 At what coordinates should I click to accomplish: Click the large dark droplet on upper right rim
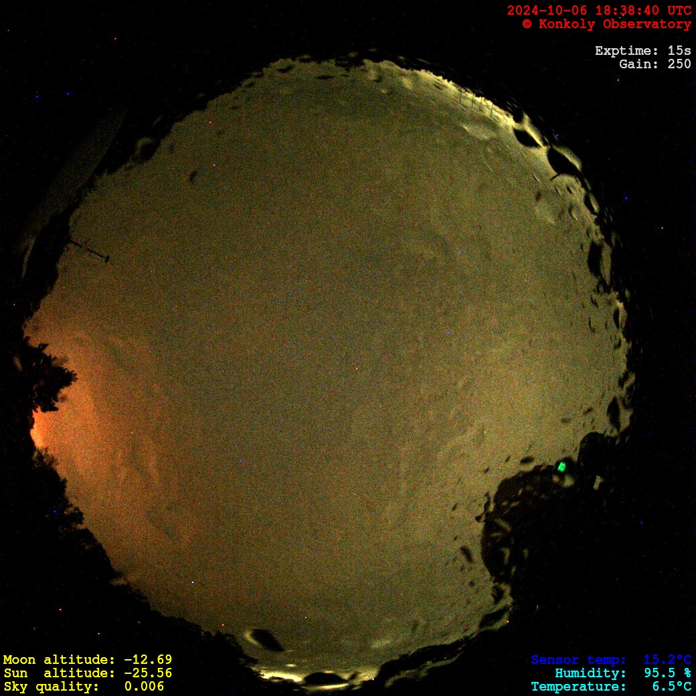562,161
